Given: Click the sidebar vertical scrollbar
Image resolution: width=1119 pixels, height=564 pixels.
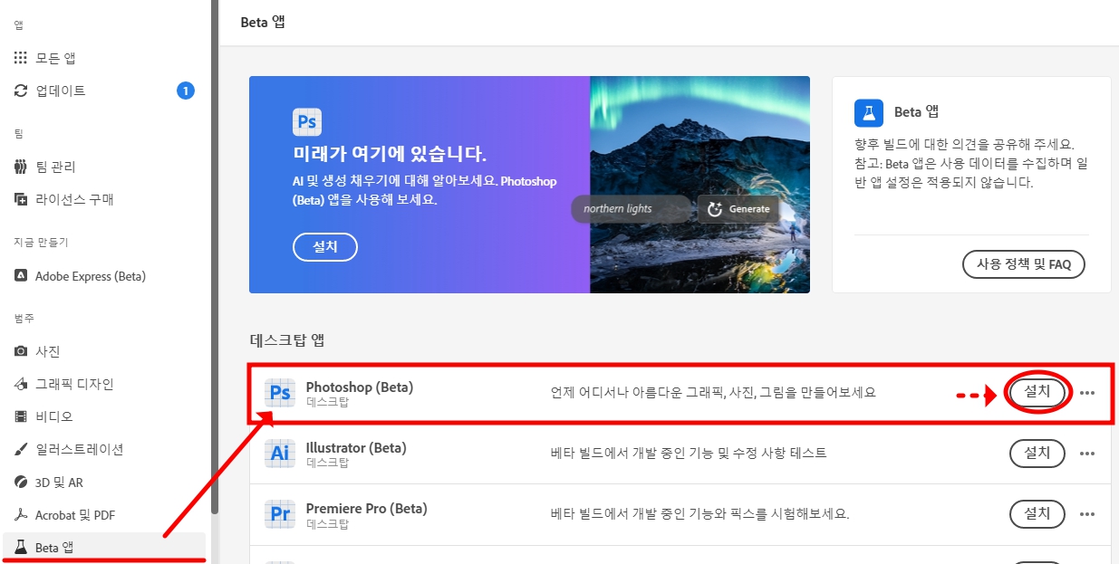Looking at the screenshot, I should click(215, 257).
